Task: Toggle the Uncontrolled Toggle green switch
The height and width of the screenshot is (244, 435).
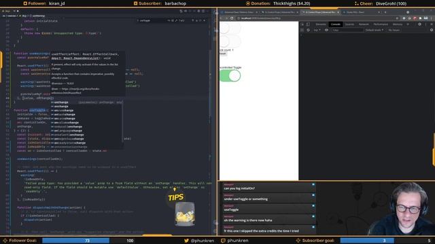Action: pyautogui.click(x=230, y=75)
